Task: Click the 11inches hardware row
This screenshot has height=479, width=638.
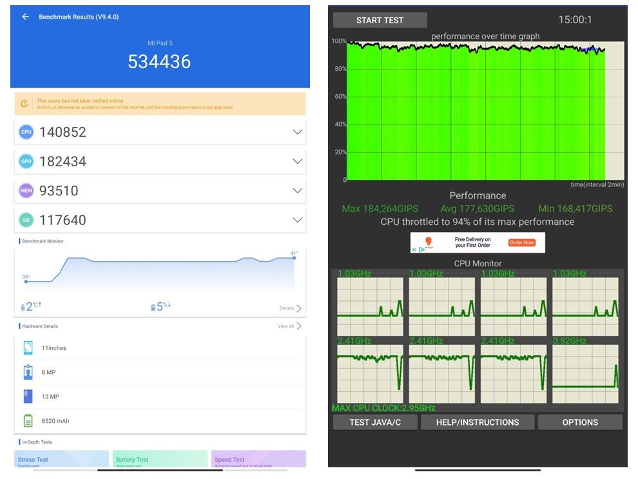Action: click(x=160, y=348)
